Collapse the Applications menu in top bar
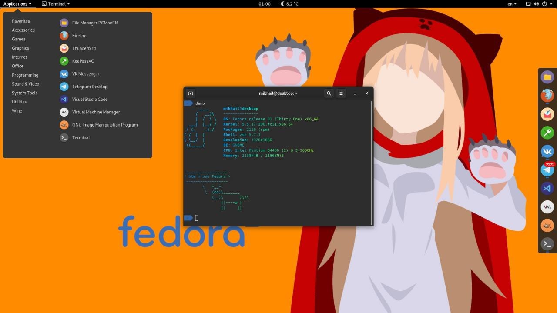 tap(17, 4)
